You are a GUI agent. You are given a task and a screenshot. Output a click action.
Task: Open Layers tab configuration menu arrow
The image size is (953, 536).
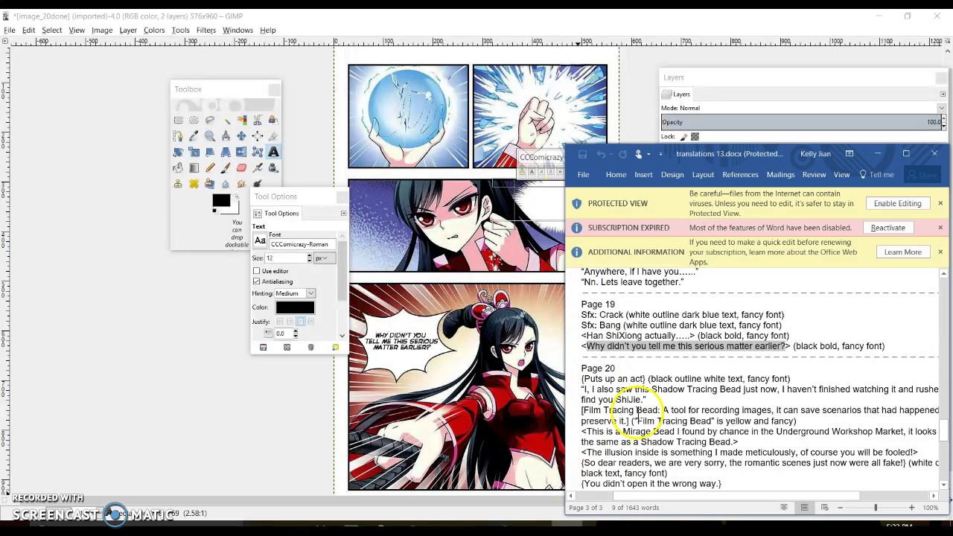943,95
